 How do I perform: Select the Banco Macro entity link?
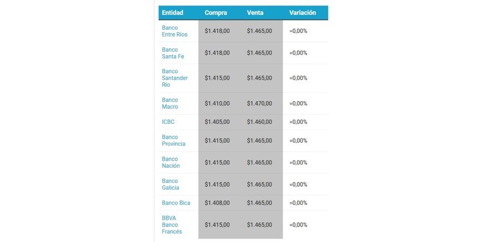pyautogui.click(x=170, y=103)
